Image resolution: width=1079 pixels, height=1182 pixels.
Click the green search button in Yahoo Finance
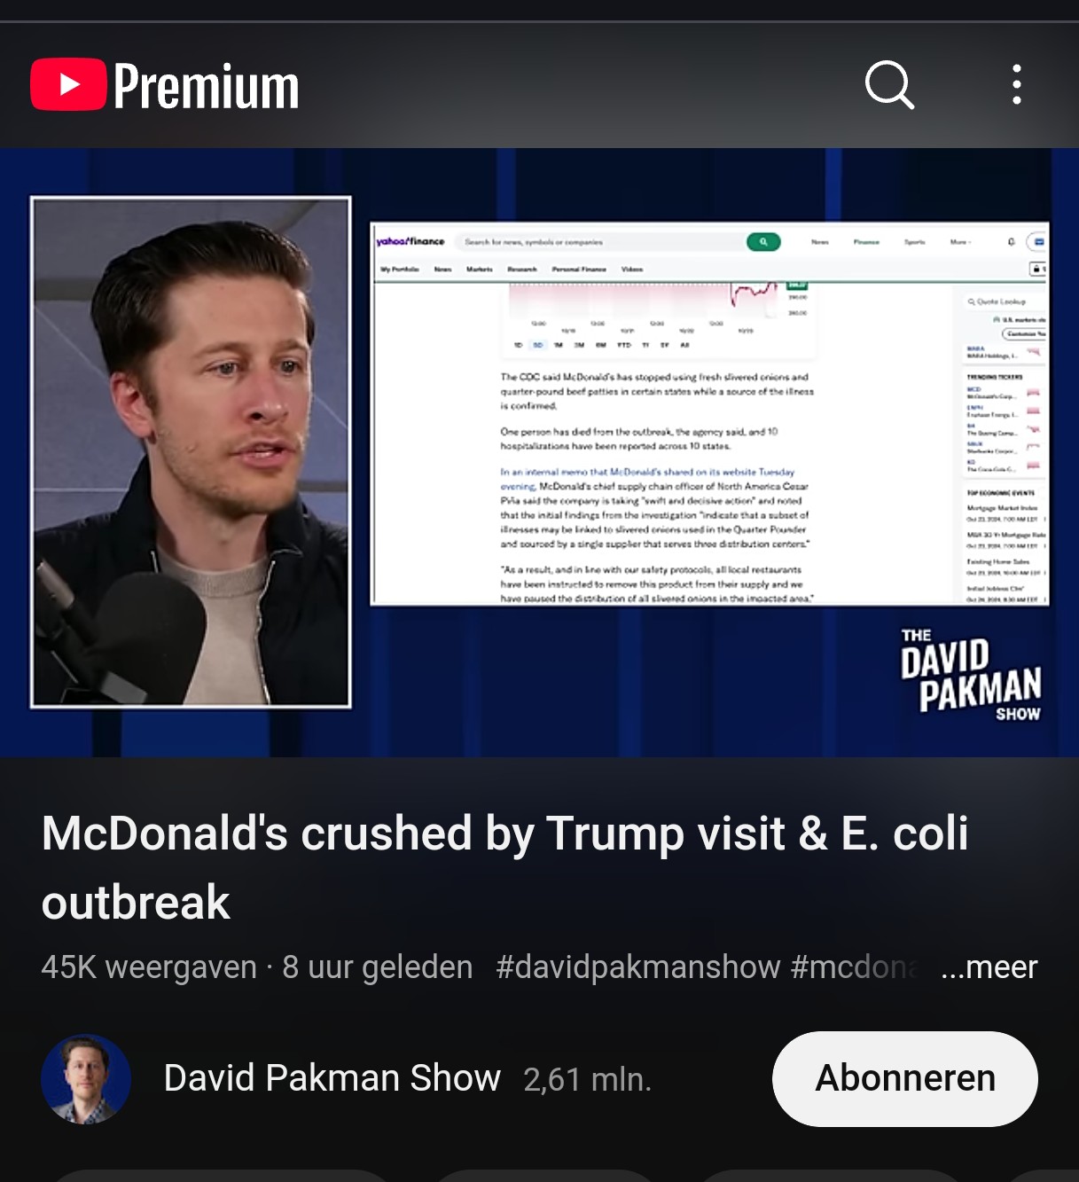pyautogui.click(x=763, y=241)
